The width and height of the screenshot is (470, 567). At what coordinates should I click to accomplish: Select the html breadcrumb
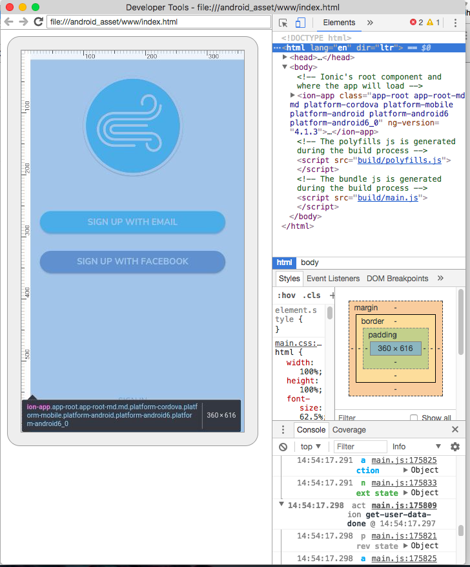coord(285,262)
